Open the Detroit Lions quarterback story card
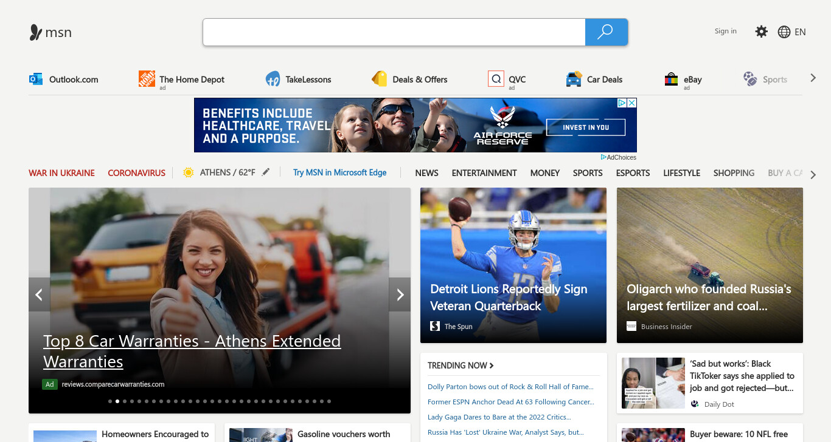Image resolution: width=831 pixels, height=442 pixels. [513, 265]
